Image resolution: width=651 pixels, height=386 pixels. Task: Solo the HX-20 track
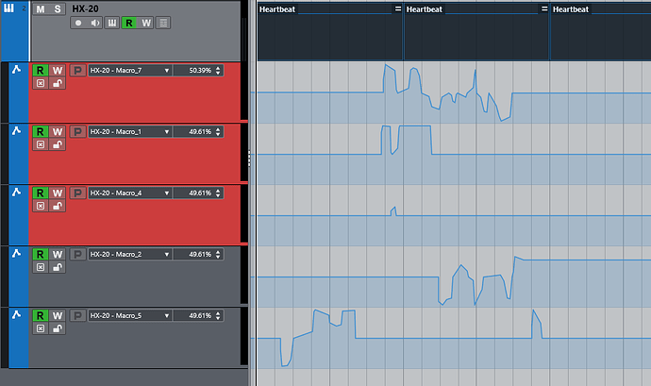58,8
